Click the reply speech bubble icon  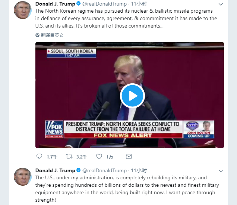39,156
